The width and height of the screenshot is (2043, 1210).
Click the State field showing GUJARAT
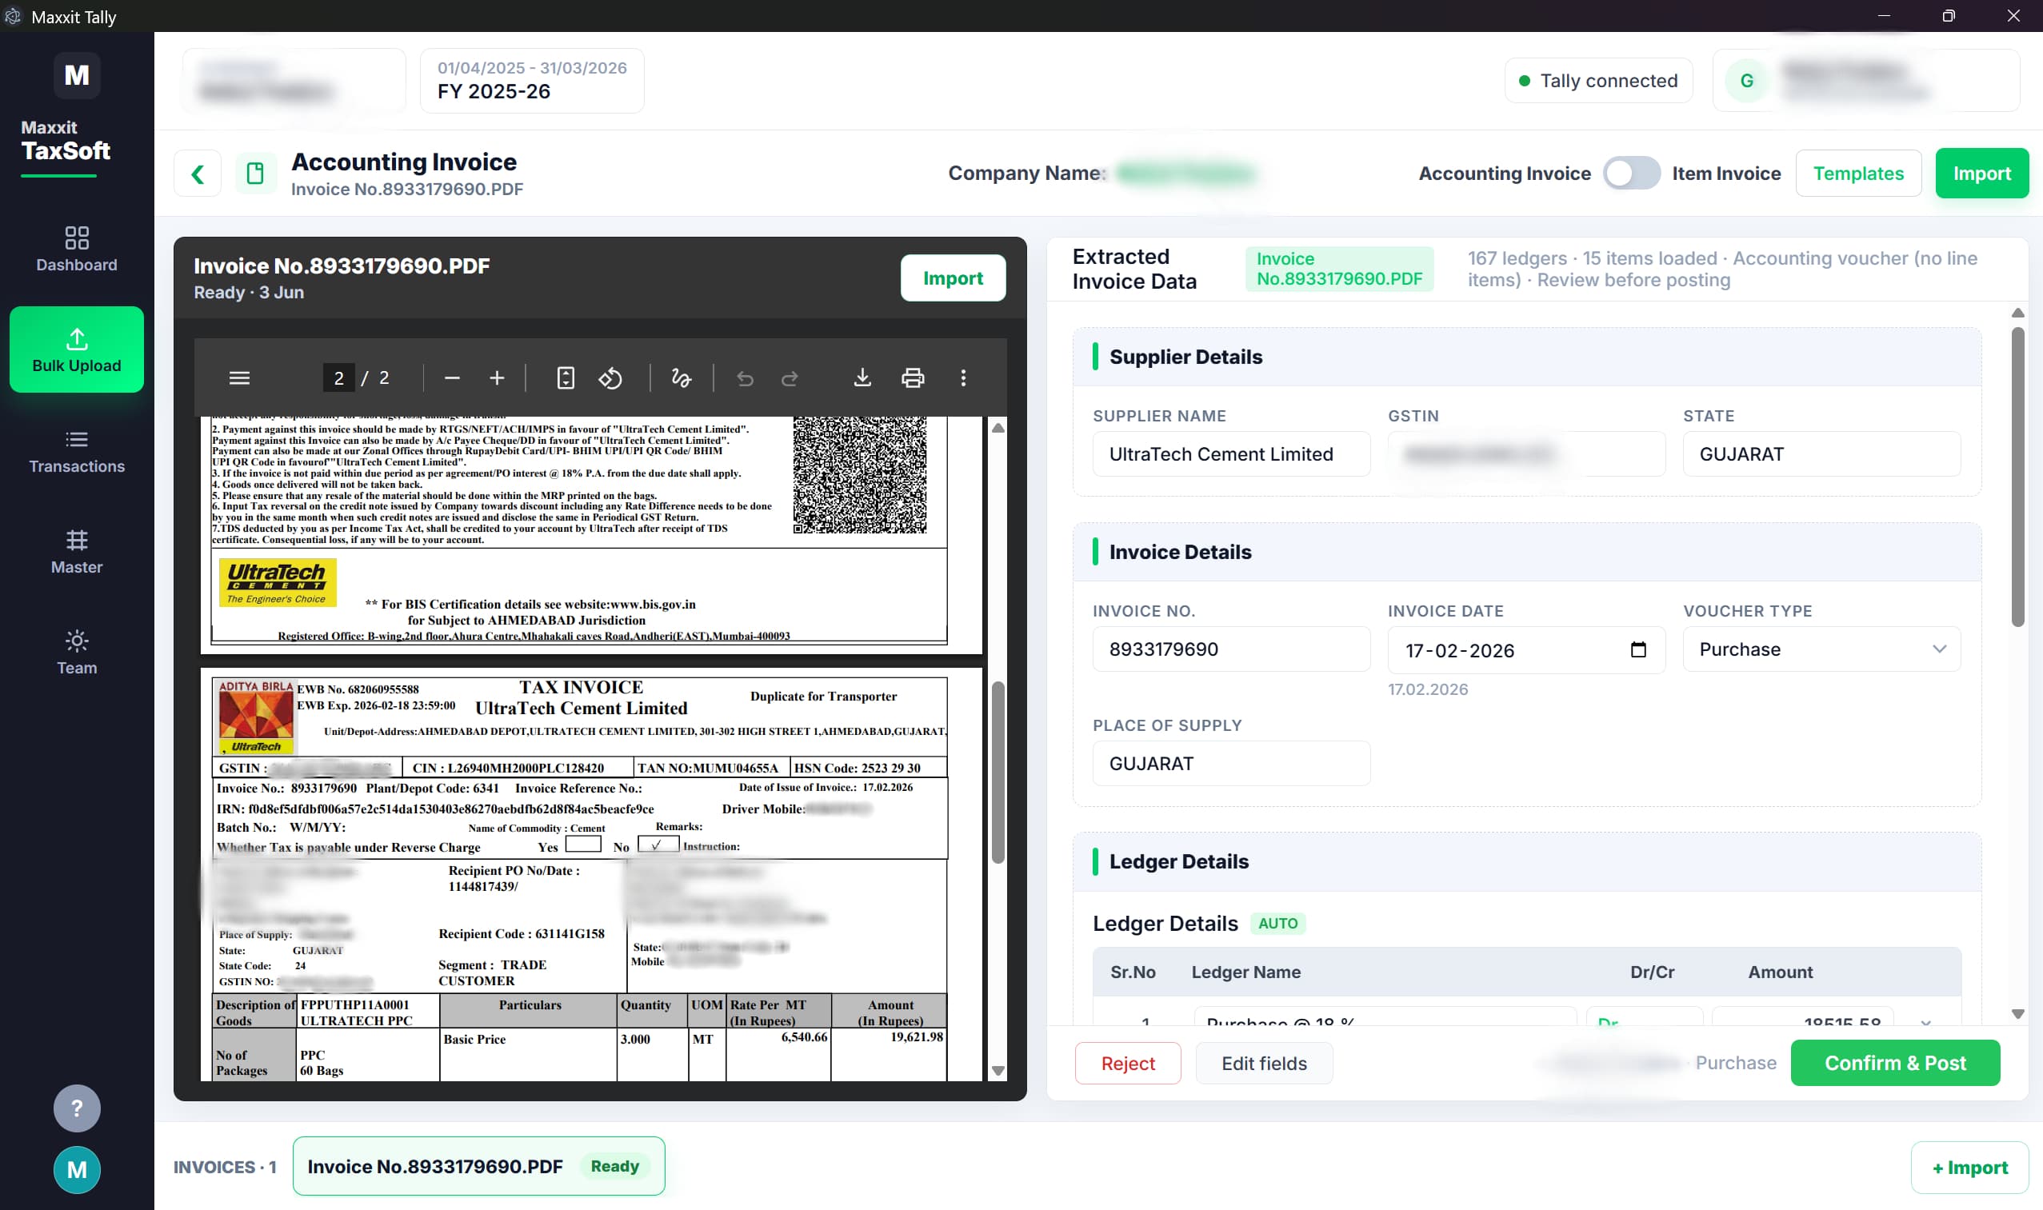[1821, 454]
